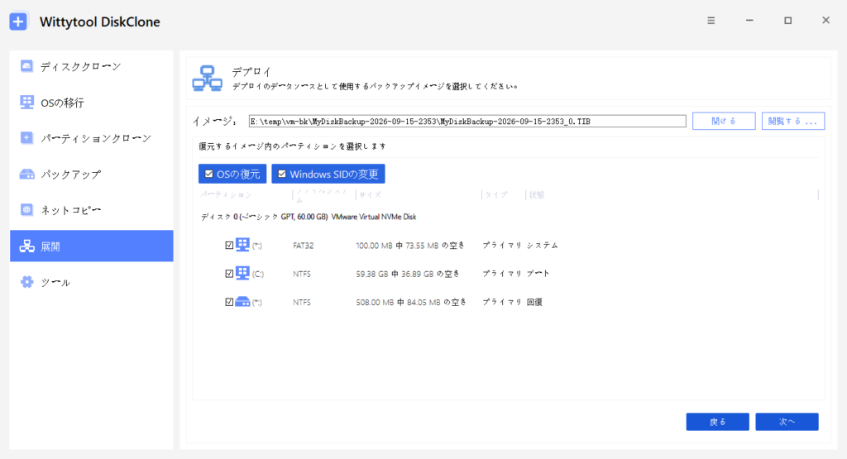Click the 展開 network icon in sidebar
The height and width of the screenshot is (459, 847).
click(x=26, y=246)
